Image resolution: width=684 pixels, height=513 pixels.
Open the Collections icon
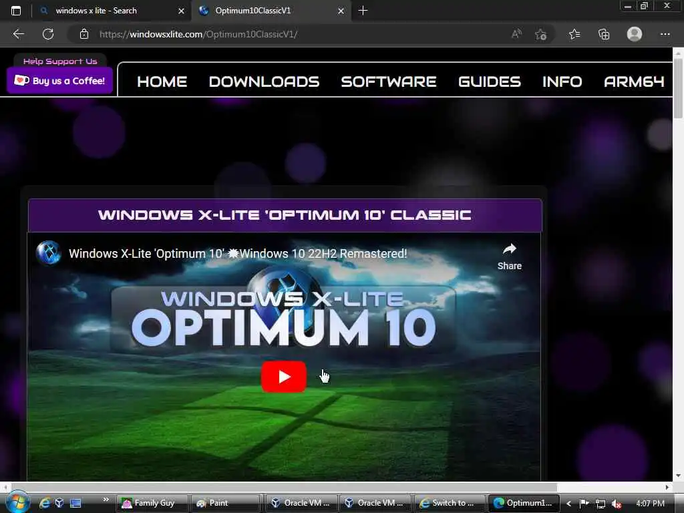click(x=604, y=34)
